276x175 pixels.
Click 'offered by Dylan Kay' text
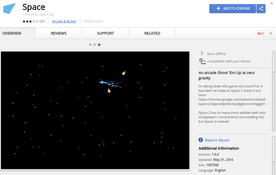39,14
